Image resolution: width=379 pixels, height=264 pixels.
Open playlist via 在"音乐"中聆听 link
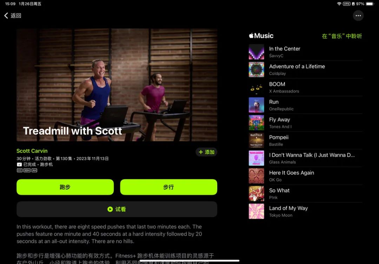342,36
